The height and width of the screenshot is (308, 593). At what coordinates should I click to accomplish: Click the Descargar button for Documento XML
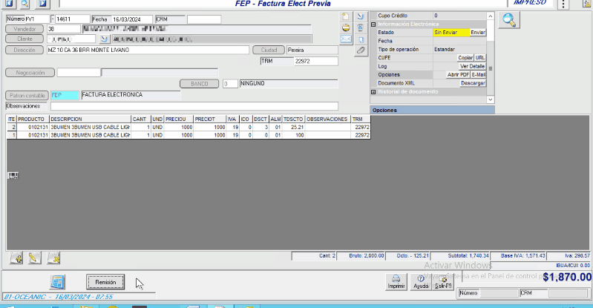tap(472, 83)
